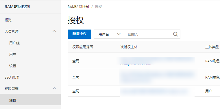
Task: Click the 权限应用范围 column header
Action: (x=83, y=47)
